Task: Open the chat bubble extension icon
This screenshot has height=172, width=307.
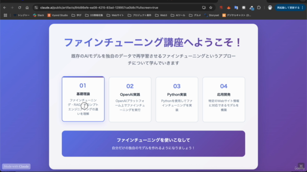Action: click(244, 8)
